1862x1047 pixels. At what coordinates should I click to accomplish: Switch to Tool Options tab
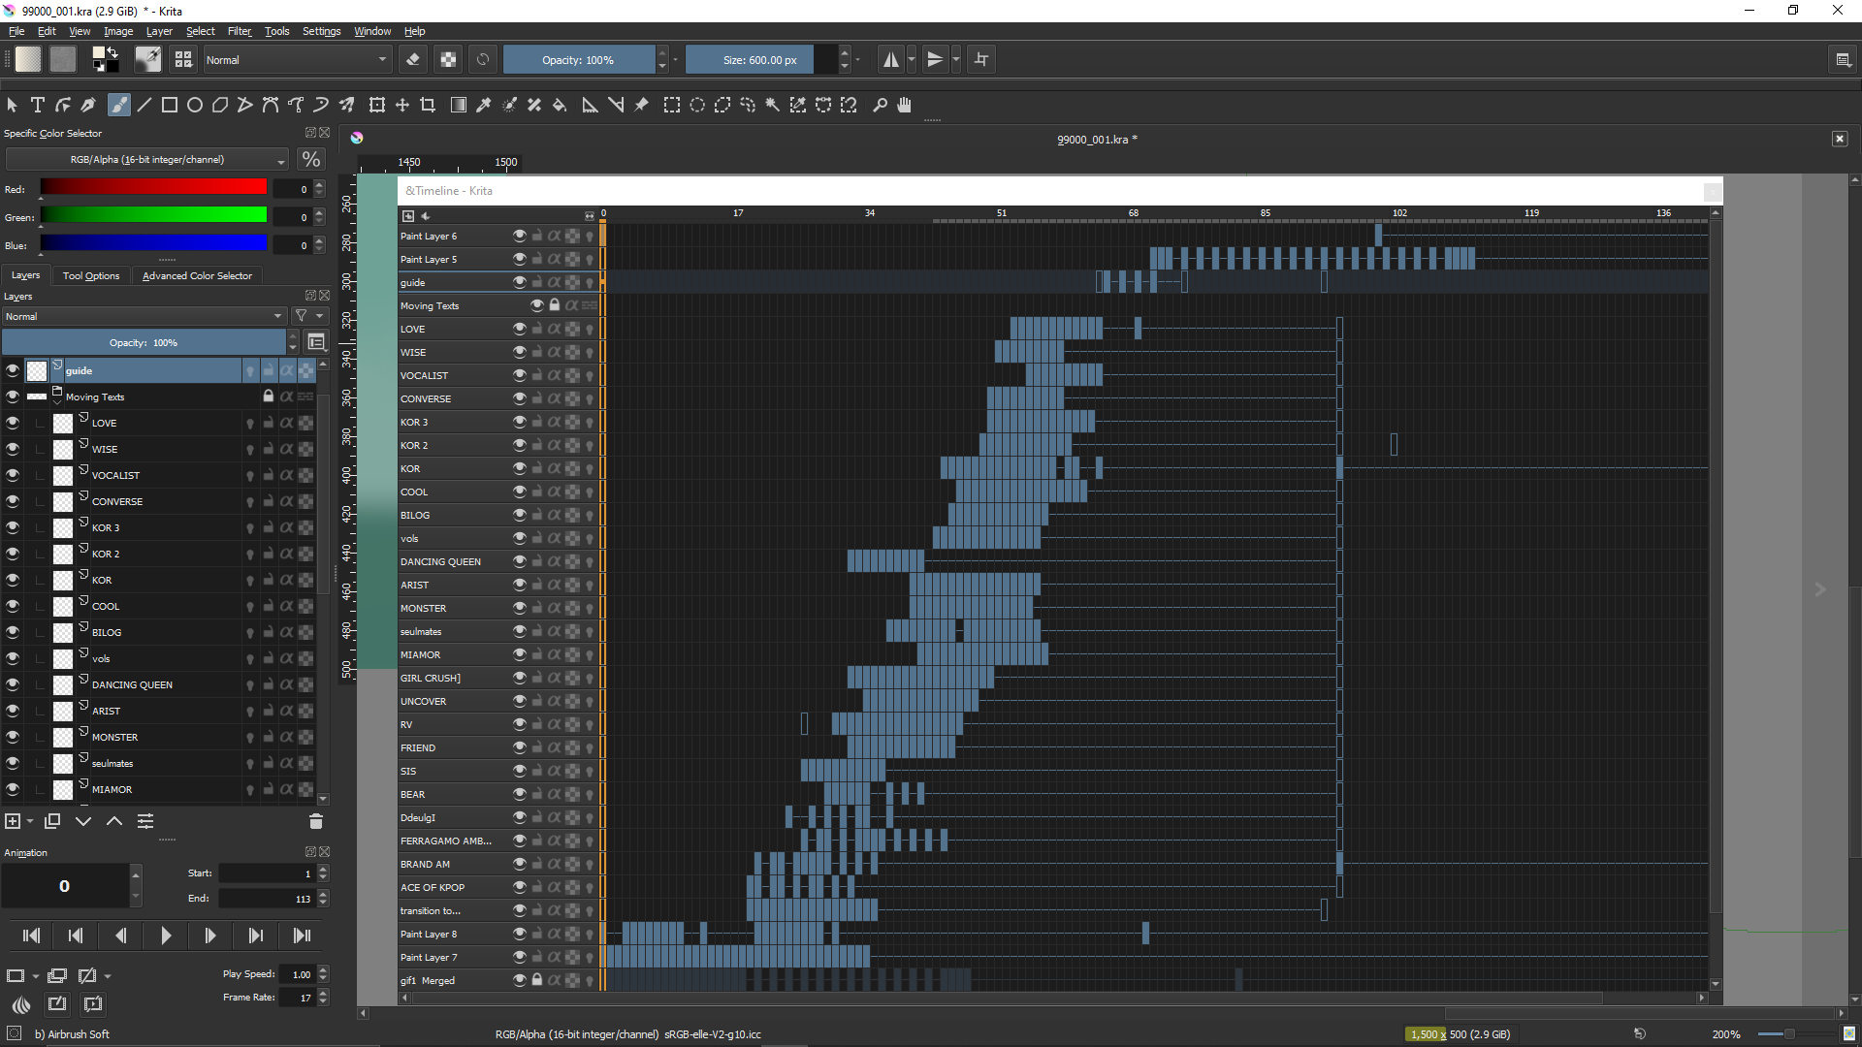pos(91,276)
